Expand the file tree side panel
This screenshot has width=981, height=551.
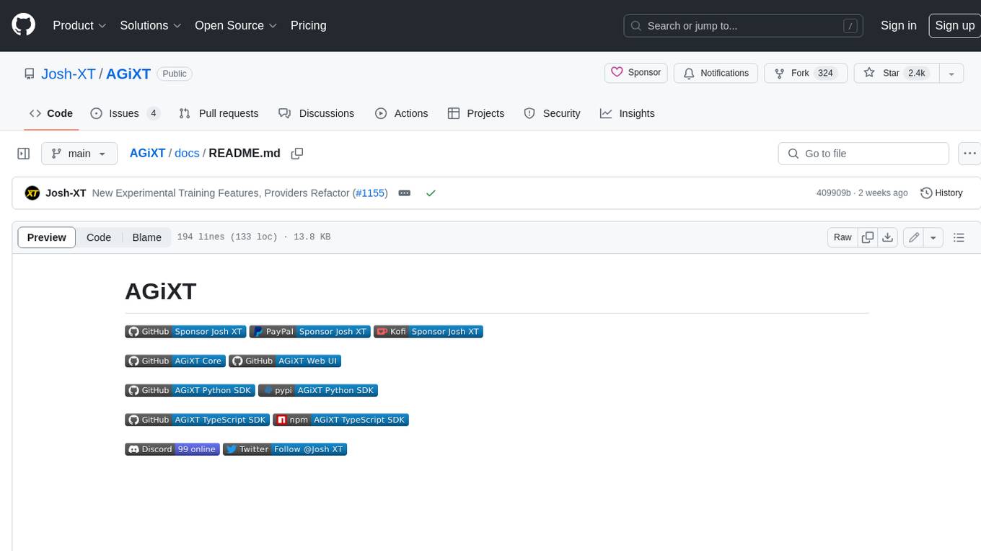click(x=24, y=154)
